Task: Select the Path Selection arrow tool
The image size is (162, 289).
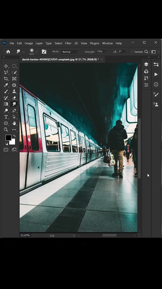Action: (14, 117)
